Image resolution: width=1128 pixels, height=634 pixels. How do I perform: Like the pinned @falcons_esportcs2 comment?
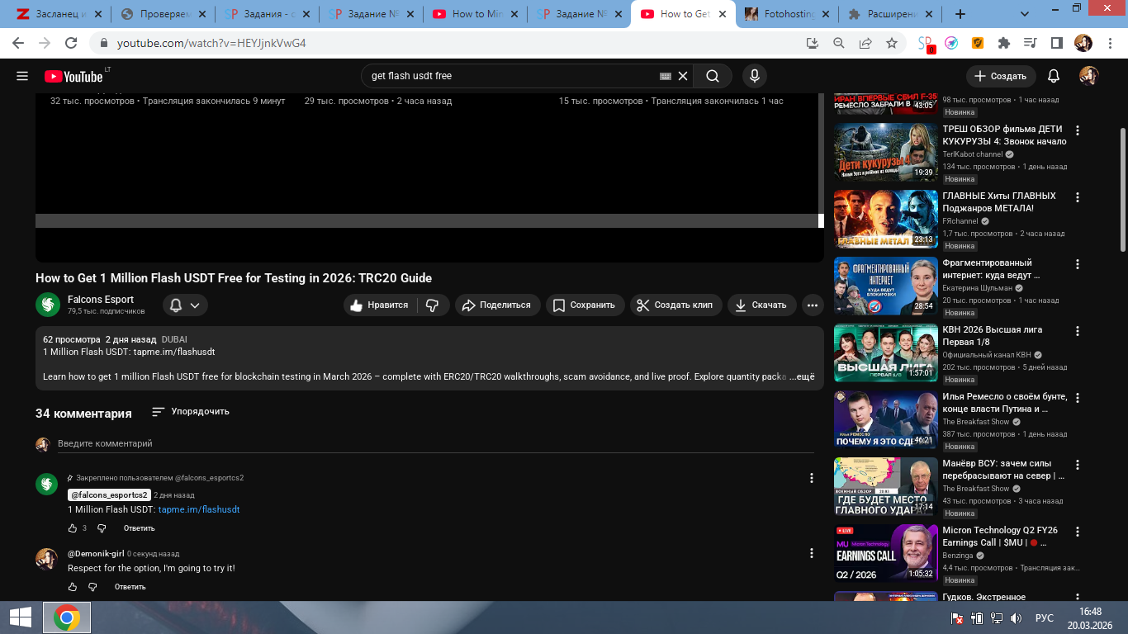pos(73,528)
